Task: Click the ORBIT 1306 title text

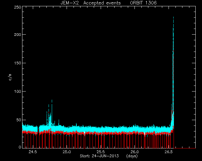Action: (143, 3)
